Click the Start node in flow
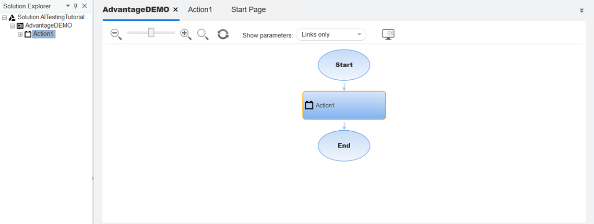Screen dimensions: 594x224 (344, 65)
